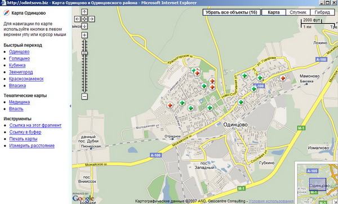Pan the map left with the arrow button
Screen dimensions: 338x204
(78, 19)
